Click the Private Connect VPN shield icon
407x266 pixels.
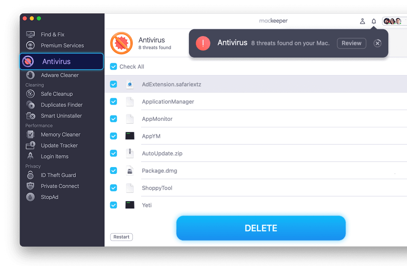30,186
